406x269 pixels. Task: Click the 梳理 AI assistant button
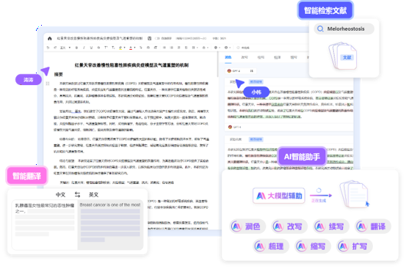[271, 246]
